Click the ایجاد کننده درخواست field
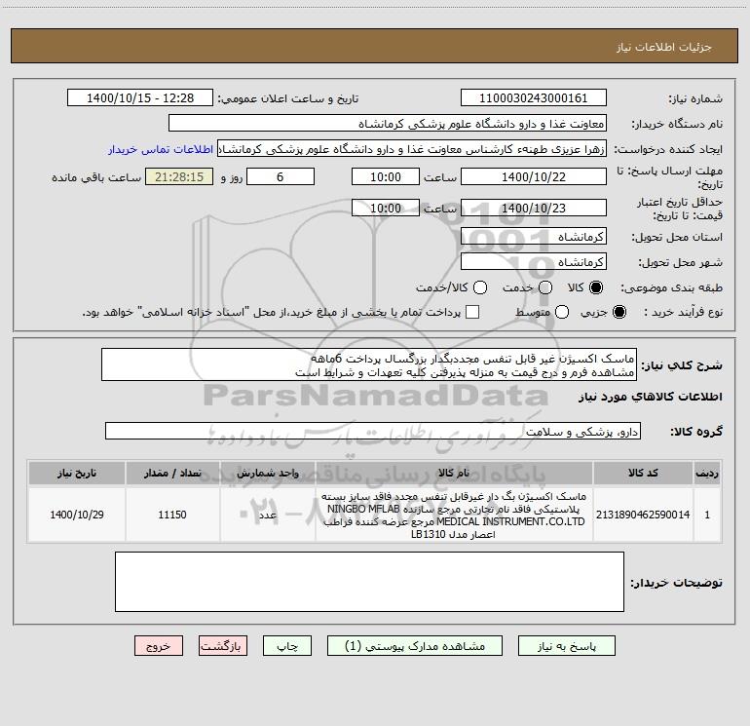This screenshot has height=726, width=750. click(x=412, y=149)
